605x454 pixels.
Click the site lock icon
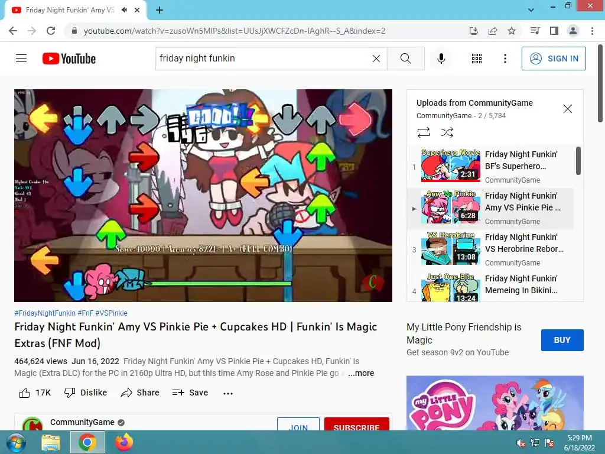74,31
